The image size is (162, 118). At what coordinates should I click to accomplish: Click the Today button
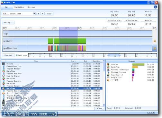[x=49, y=14]
